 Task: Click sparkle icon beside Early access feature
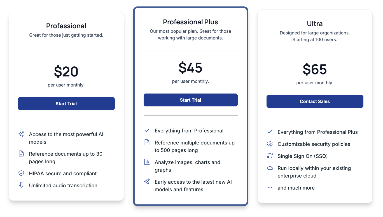point(147,182)
